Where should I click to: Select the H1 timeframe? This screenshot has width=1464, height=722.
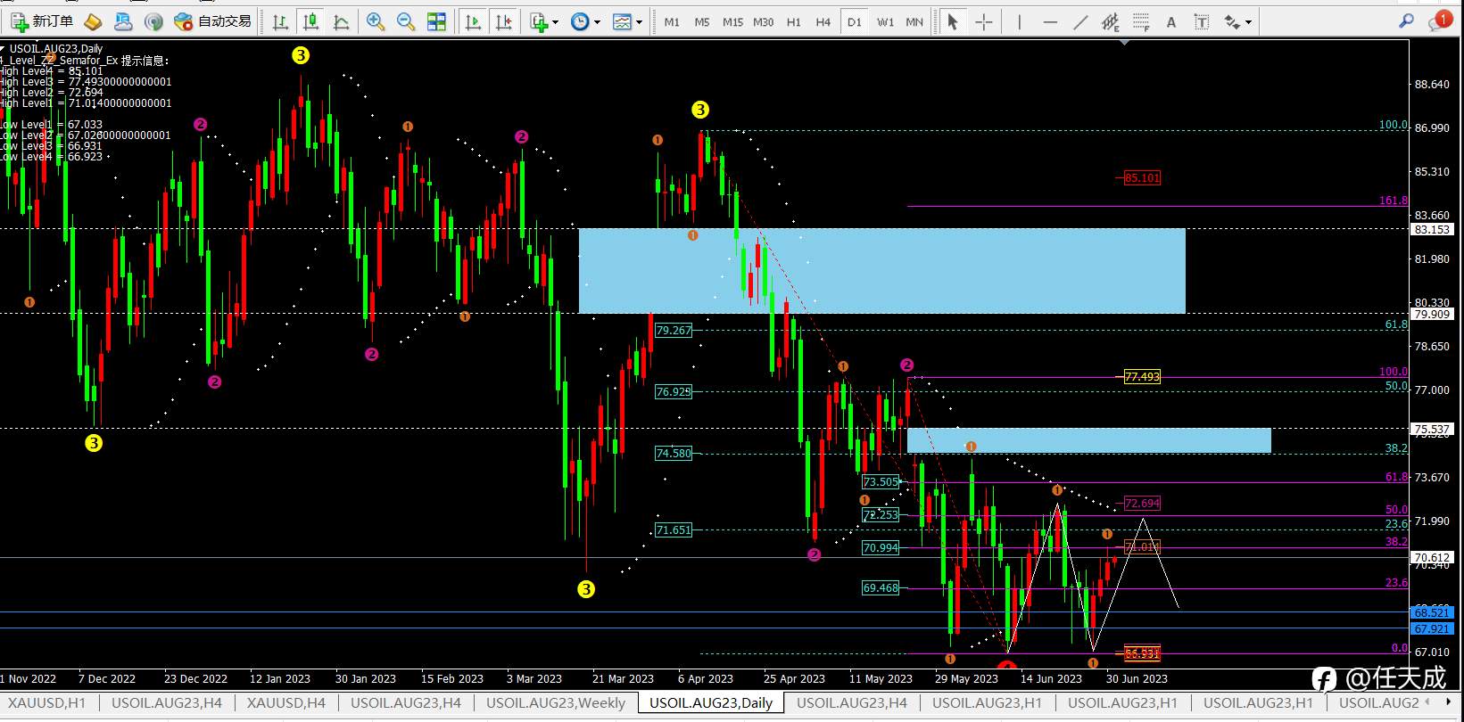[x=794, y=22]
